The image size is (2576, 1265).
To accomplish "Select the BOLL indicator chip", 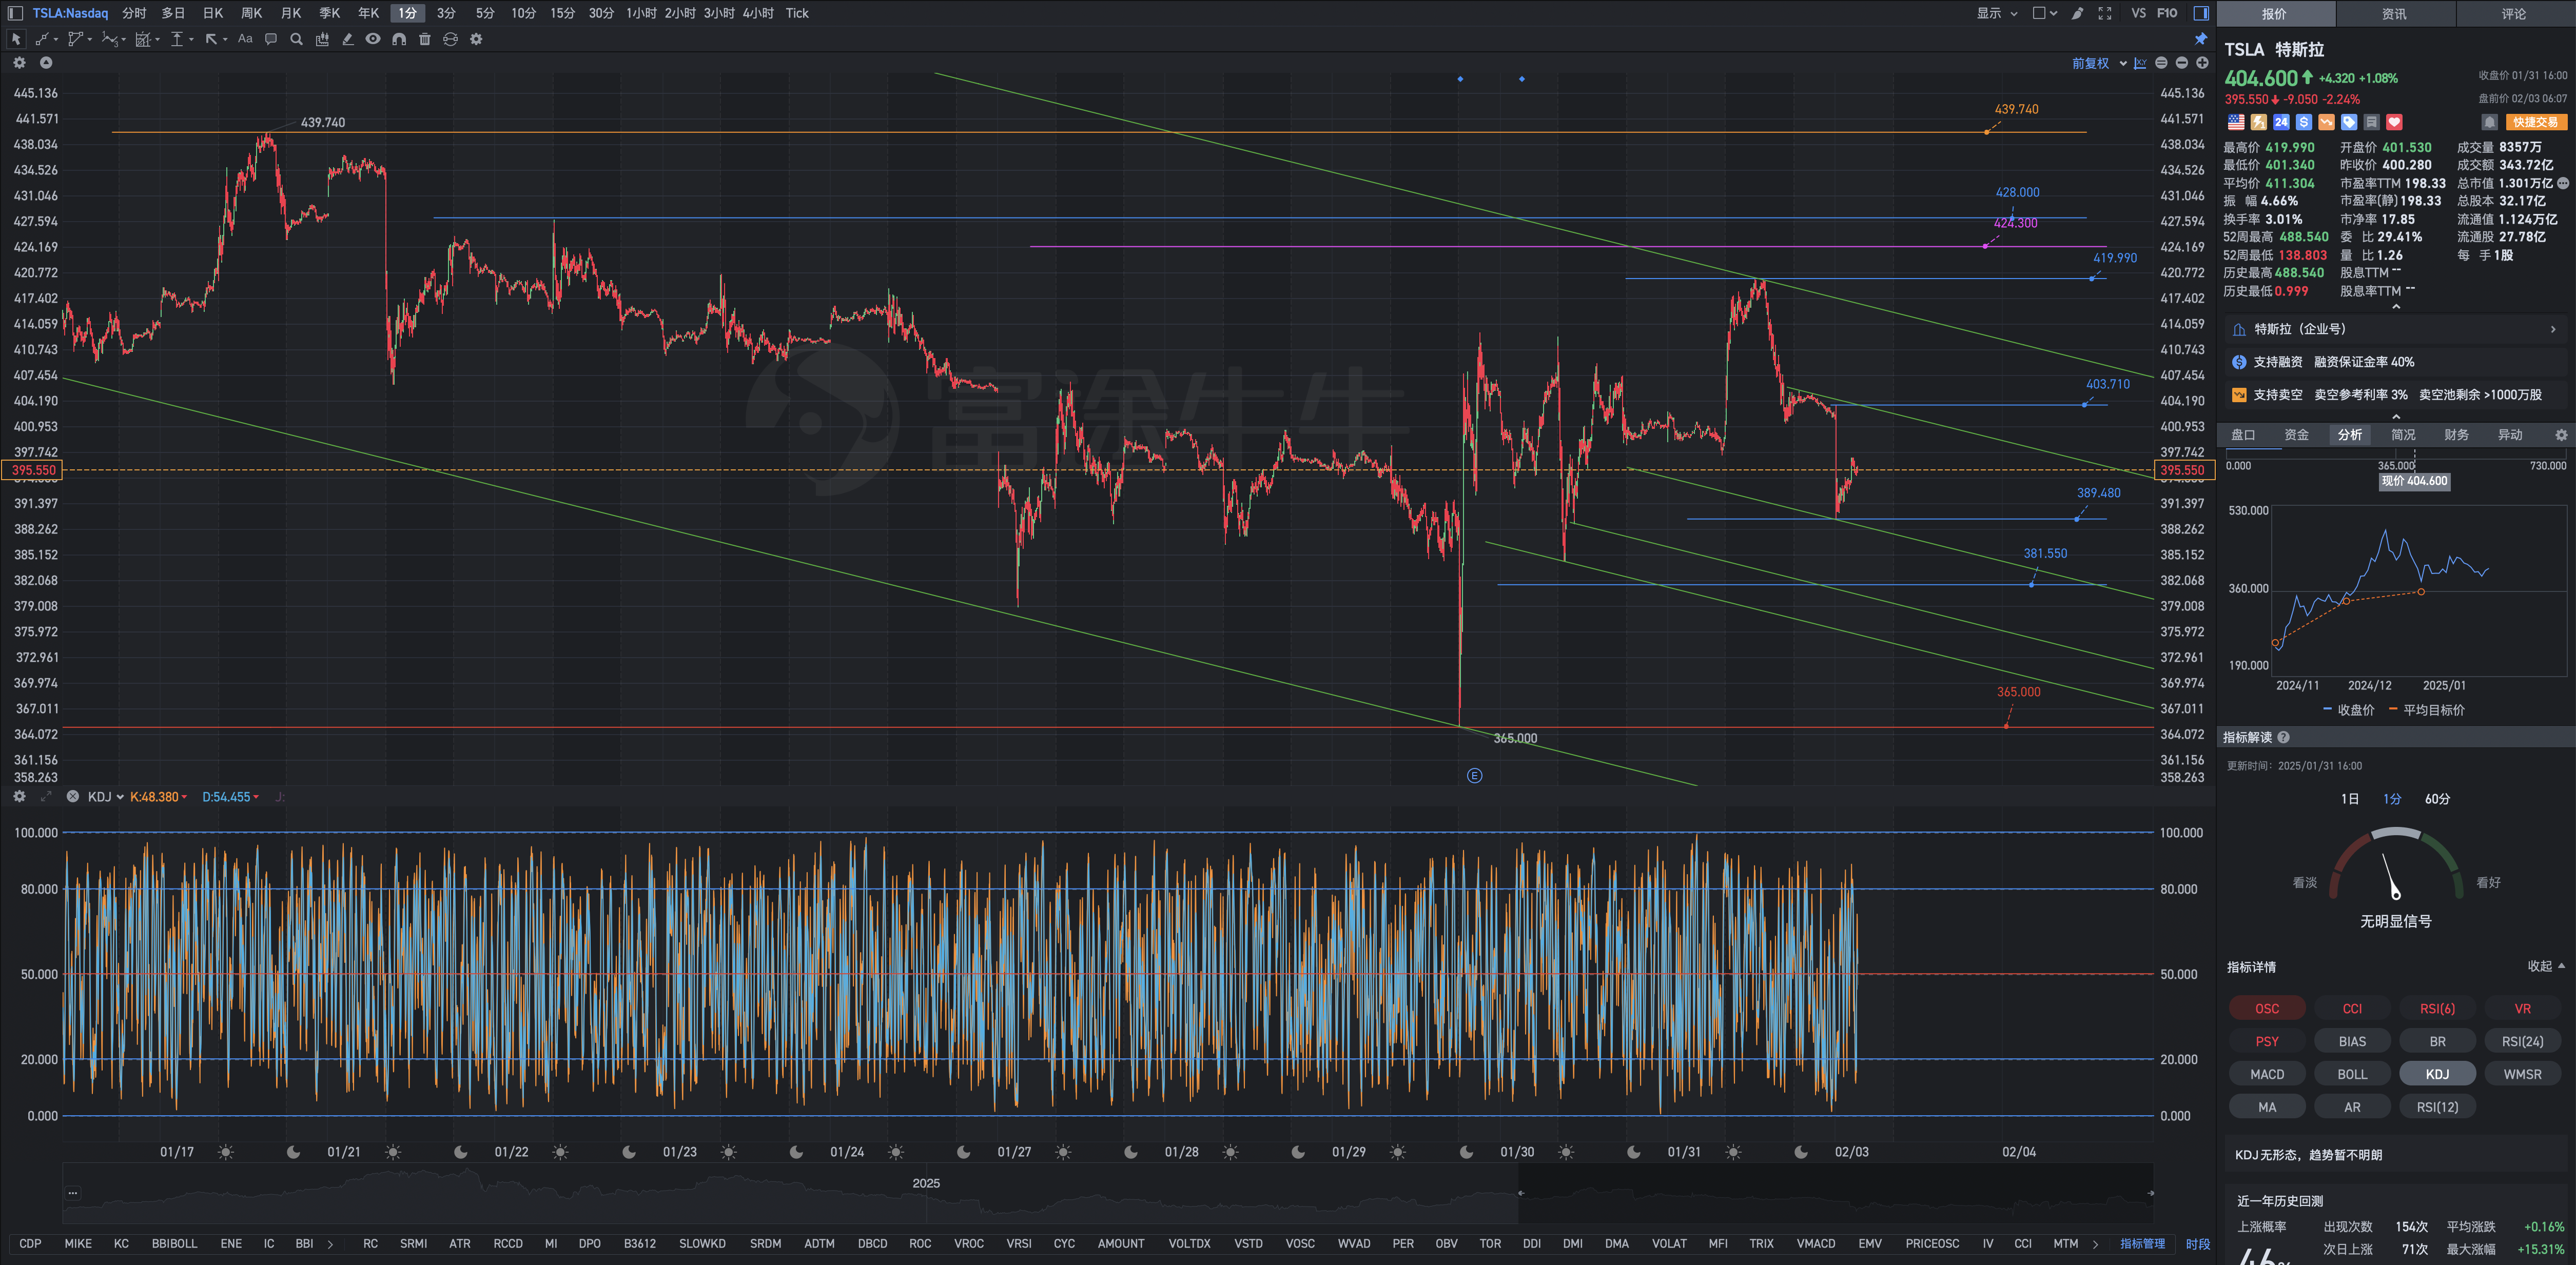I will click(x=2352, y=1074).
